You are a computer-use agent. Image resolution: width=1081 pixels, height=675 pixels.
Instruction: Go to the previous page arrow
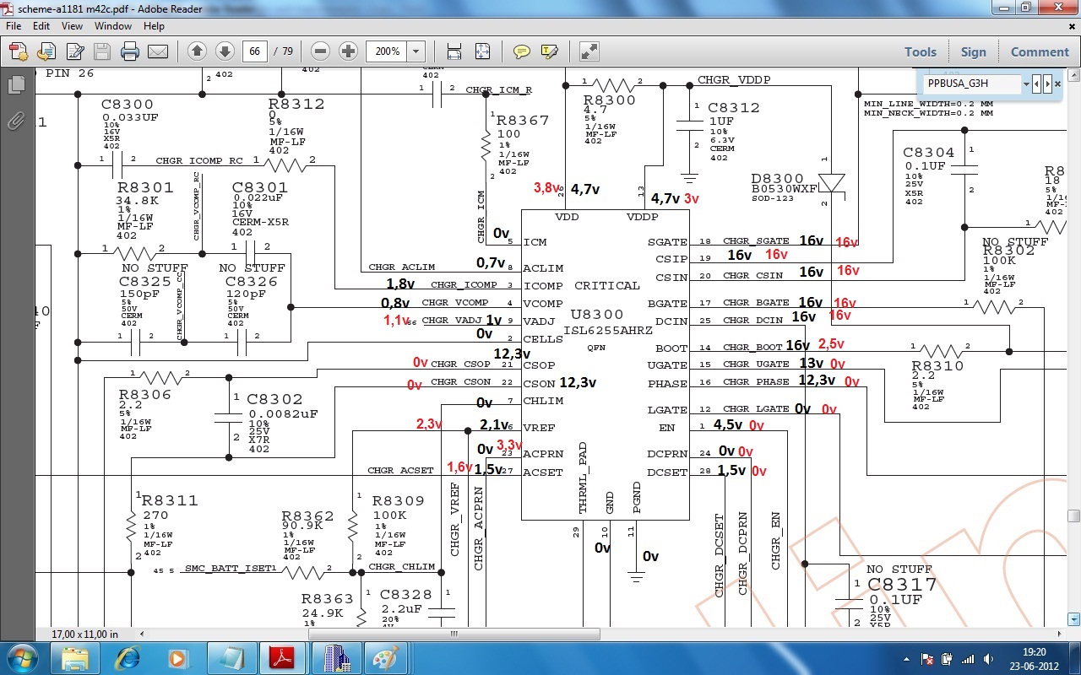[197, 51]
